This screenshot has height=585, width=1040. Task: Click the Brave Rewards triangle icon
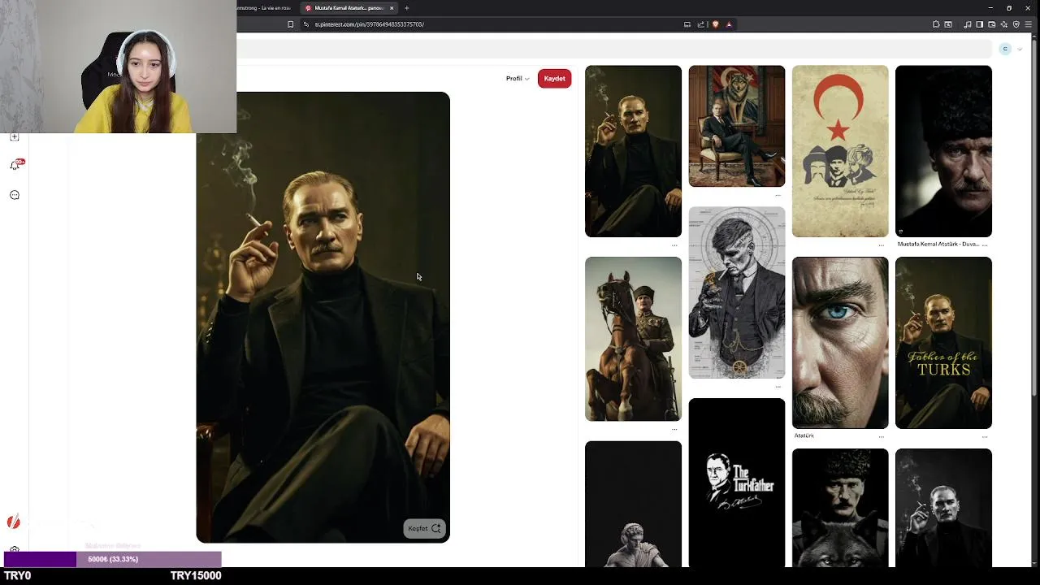pos(729,24)
